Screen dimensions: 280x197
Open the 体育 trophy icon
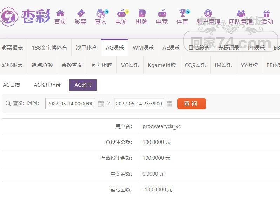click(183, 13)
